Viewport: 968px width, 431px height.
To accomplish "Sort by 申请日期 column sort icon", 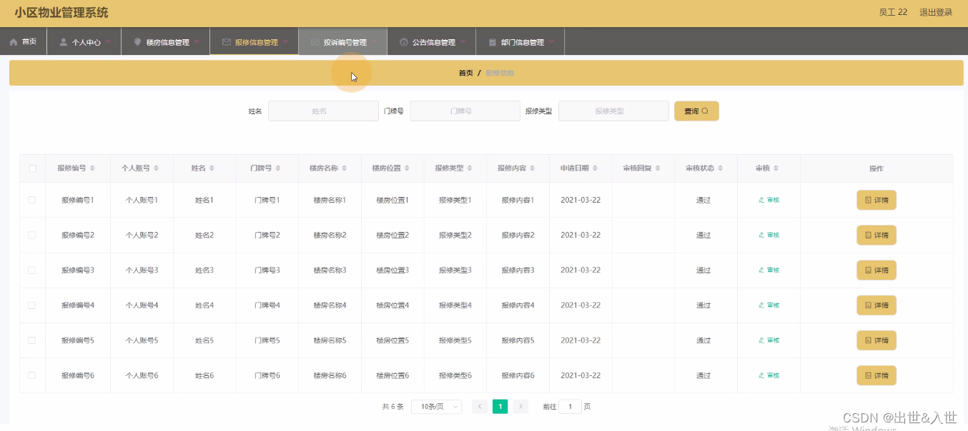I will click(596, 168).
